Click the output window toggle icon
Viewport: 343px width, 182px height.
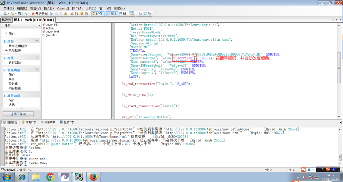131,14
